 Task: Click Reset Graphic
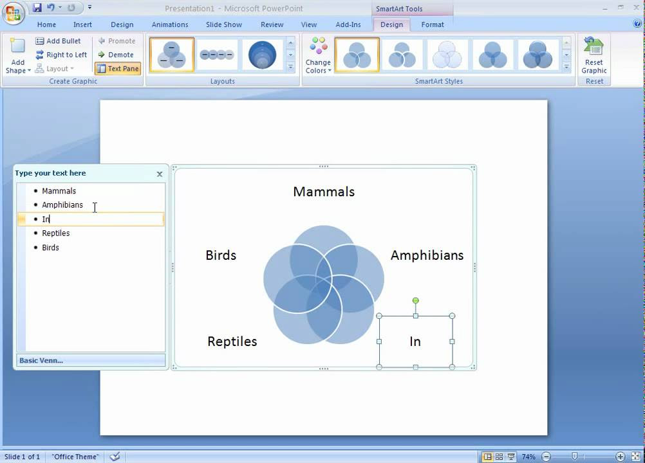[x=594, y=56]
